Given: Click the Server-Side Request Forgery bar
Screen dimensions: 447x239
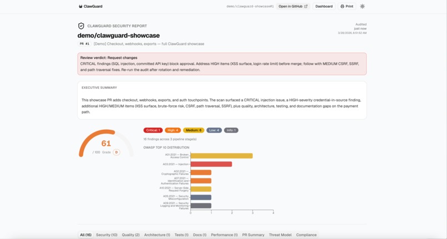Looking at the screenshot, I should [x=201, y=189].
